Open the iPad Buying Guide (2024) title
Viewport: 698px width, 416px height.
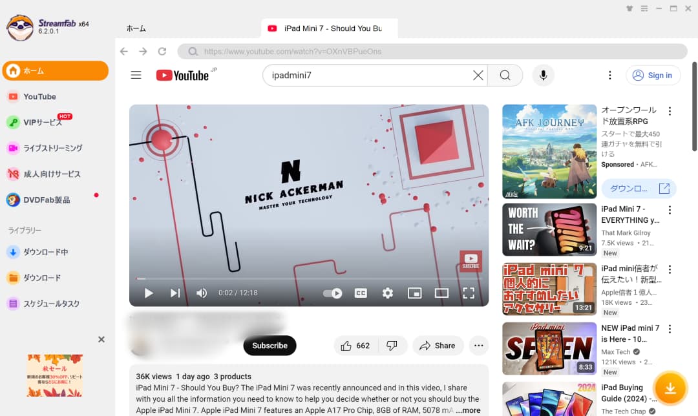(x=629, y=393)
